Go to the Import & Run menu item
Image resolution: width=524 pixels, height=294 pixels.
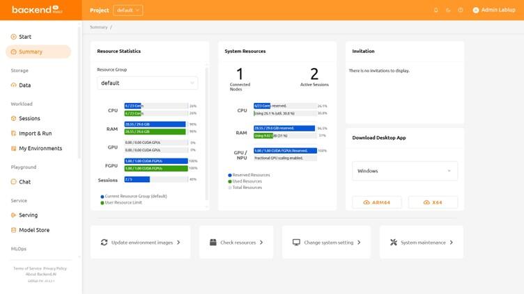coord(38,133)
